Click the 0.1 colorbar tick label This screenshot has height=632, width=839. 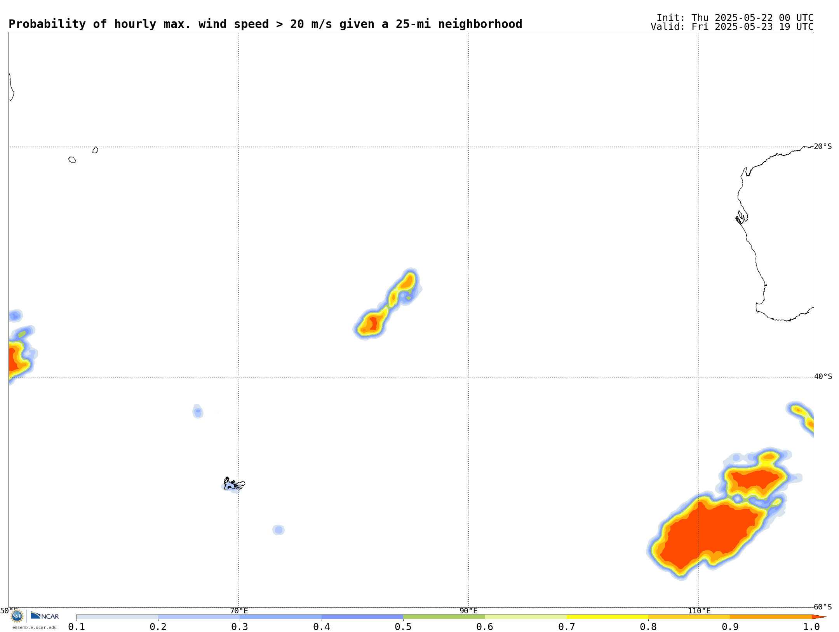(x=77, y=627)
